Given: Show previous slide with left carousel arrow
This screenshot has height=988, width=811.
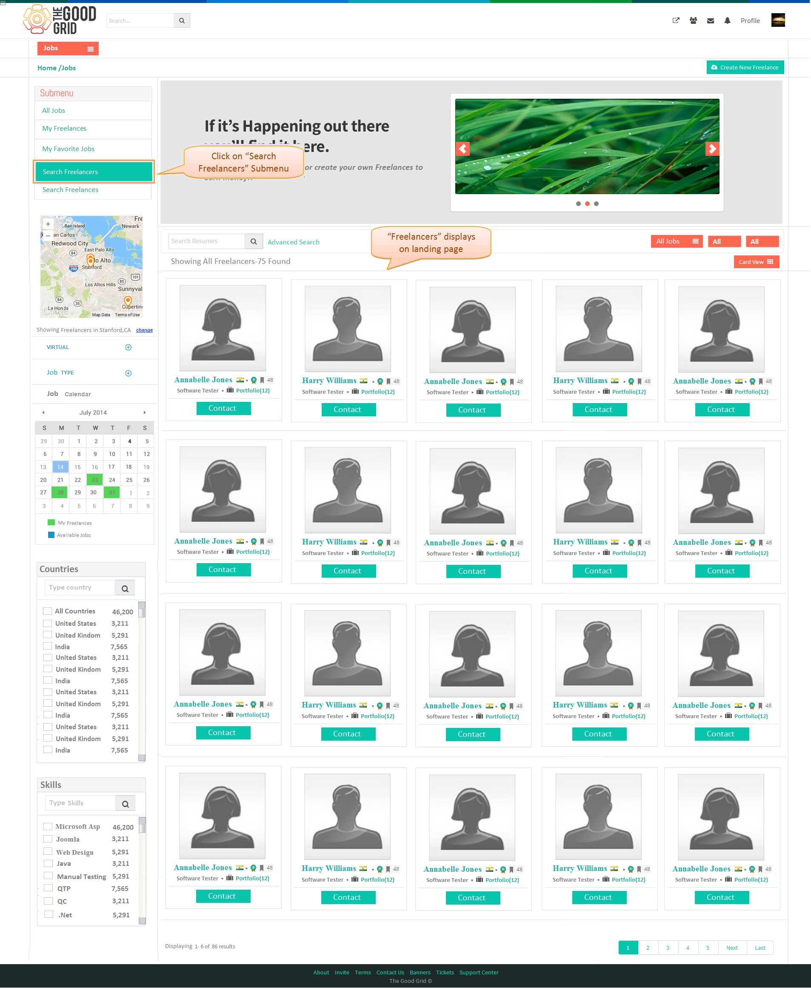Looking at the screenshot, I should pyautogui.click(x=463, y=149).
